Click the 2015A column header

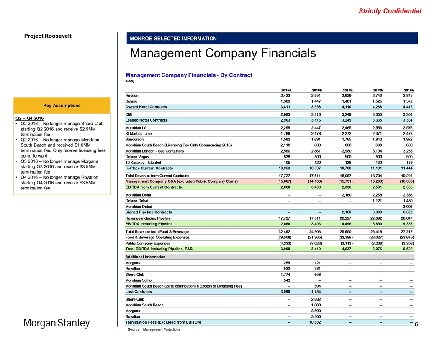tap(286, 90)
